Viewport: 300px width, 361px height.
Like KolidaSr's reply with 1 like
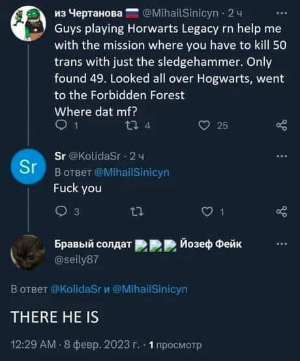(207, 212)
